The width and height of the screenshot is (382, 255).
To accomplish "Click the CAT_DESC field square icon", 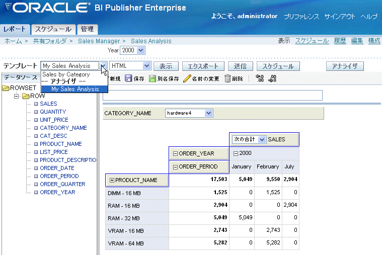I will pyautogui.click(x=36, y=136).
